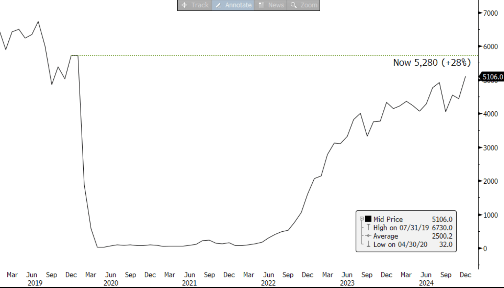Click the 0 label on the Y-axis
This screenshot has height=288, width=504.
485,248
